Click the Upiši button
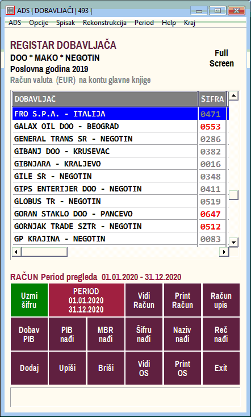The width and height of the screenshot is (251, 417). (x=67, y=368)
